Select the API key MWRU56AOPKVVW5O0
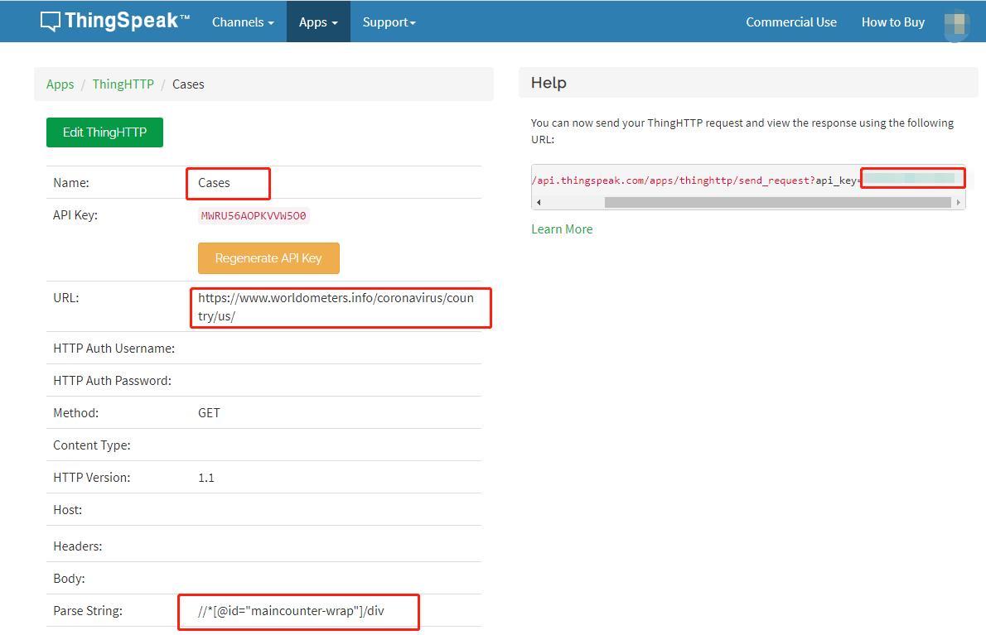Viewport: 986px width, 635px height. click(x=254, y=215)
